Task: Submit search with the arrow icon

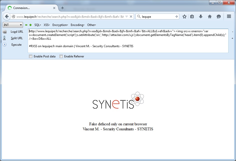Action: pyautogui.click(x=176, y=16)
